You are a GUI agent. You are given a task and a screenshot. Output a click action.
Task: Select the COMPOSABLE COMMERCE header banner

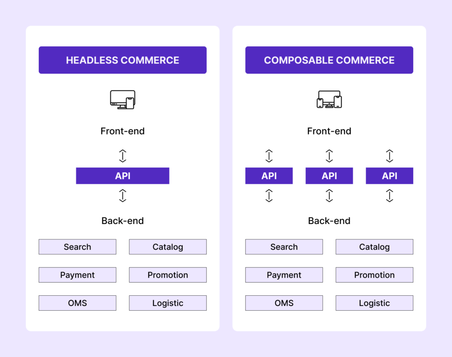329,60
